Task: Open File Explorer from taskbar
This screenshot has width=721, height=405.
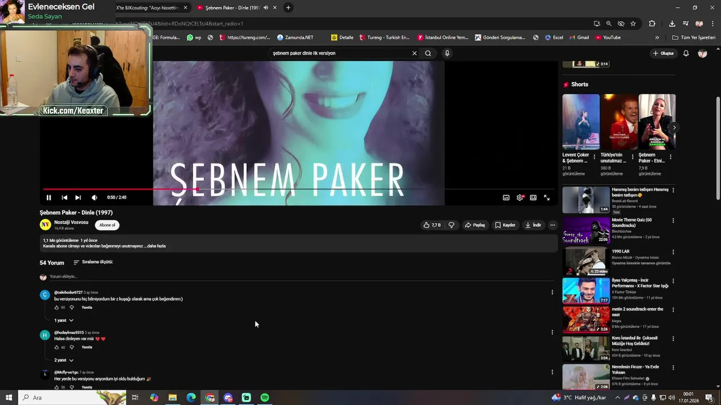Action: (x=172, y=398)
